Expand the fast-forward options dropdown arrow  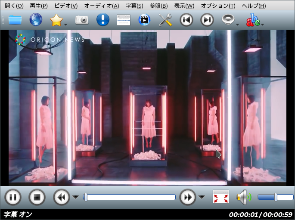pos(202,197)
